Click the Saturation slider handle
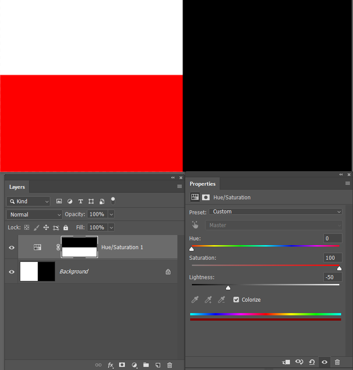The image size is (353, 370). pyautogui.click(x=339, y=268)
